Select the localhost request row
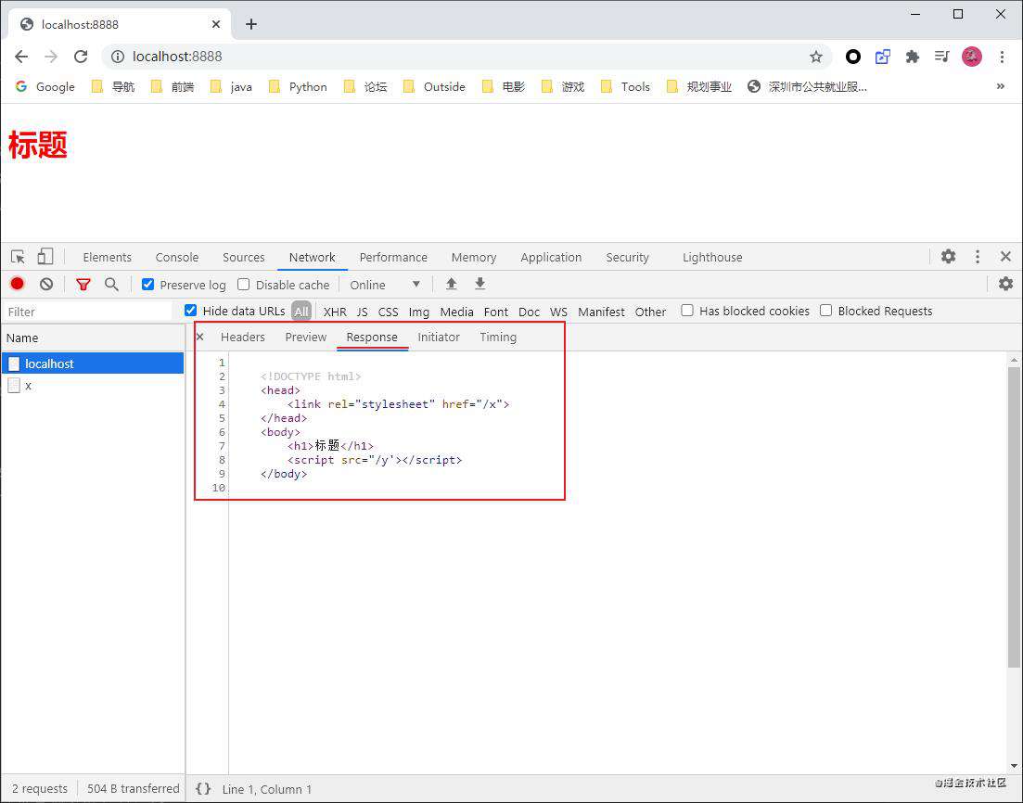 [94, 363]
